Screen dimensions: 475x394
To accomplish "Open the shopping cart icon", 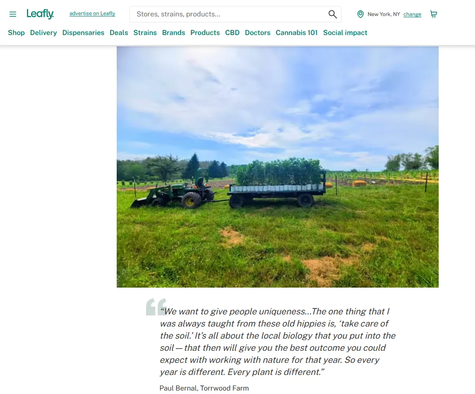I will pyautogui.click(x=434, y=14).
